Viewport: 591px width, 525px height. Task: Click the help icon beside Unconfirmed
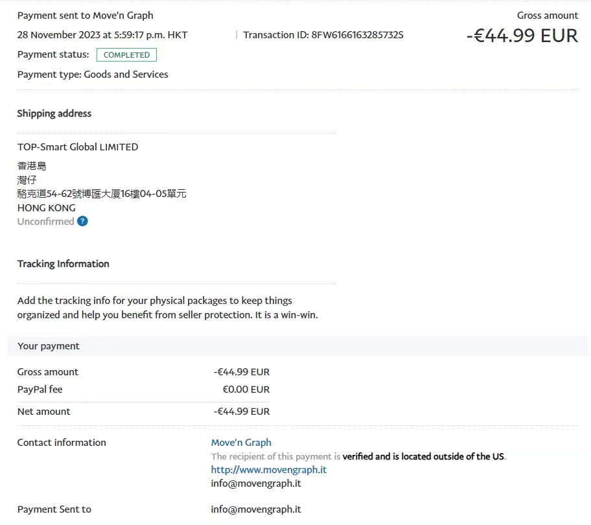click(x=82, y=221)
